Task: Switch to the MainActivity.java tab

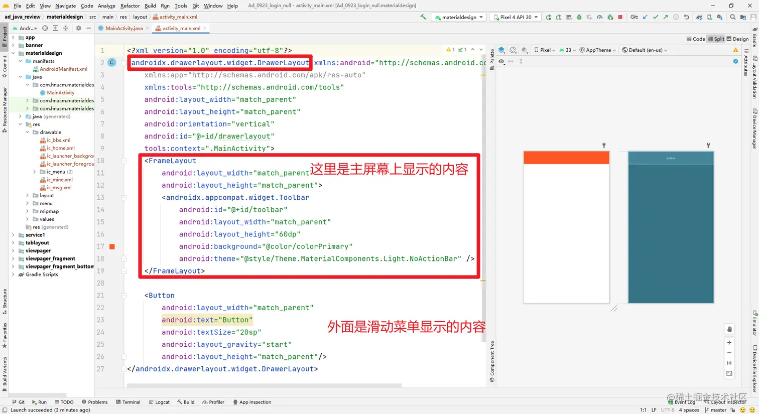Action: (x=123, y=28)
